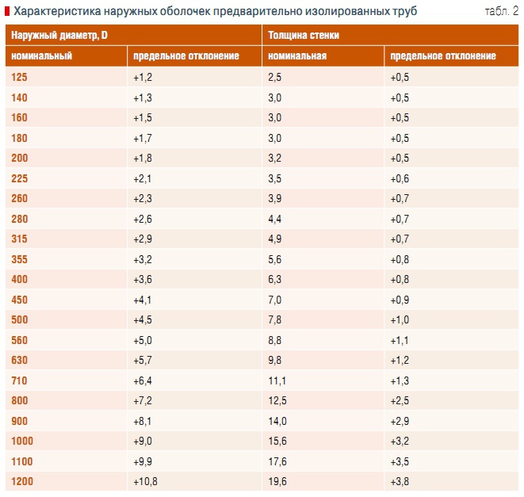This screenshot has height=497, width=524.
Task: Click the red square marker beside the title
Action: 7,11
